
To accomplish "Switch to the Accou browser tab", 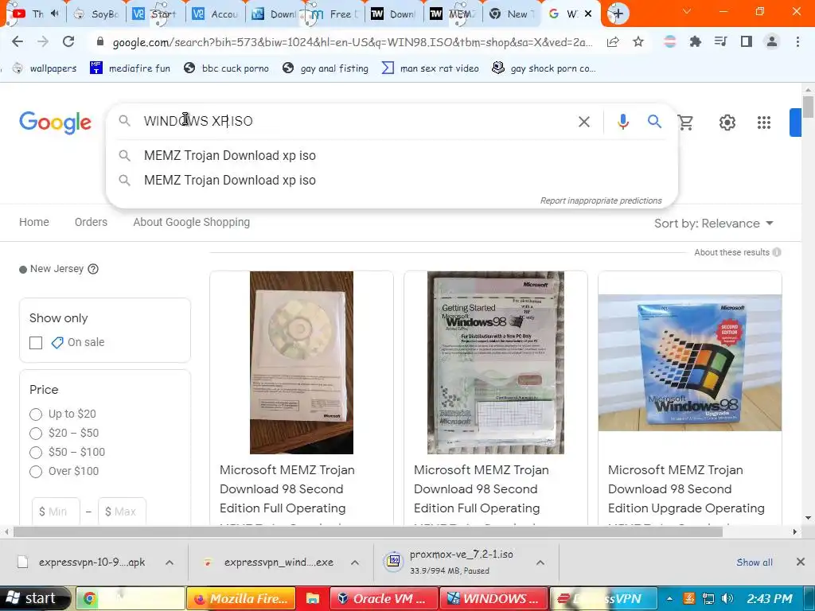I will pyautogui.click(x=214, y=14).
